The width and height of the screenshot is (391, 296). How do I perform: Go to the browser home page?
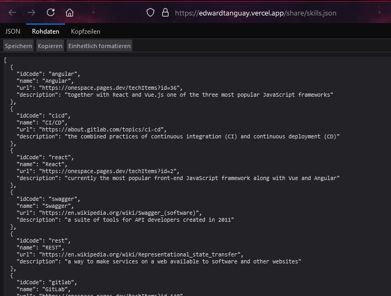coord(70,12)
